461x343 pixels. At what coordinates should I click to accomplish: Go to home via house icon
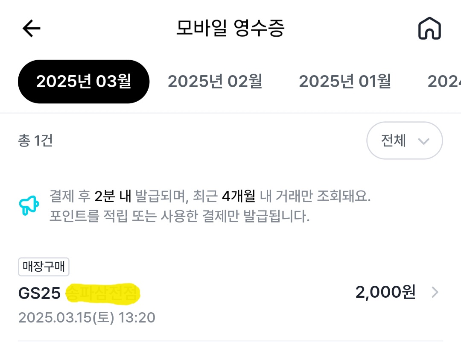429,29
